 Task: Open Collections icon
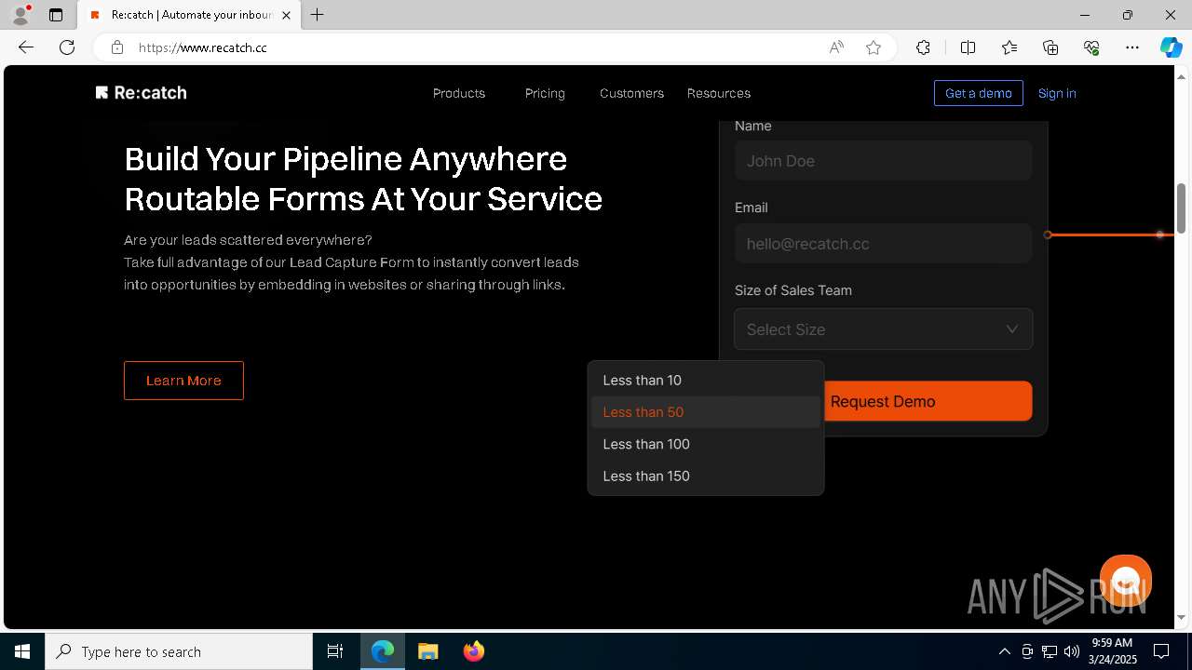pyautogui.click(x=1050, y=47)
